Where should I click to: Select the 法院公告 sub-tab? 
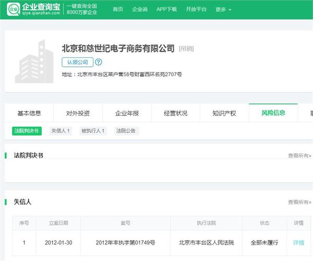tap(126, 131)
